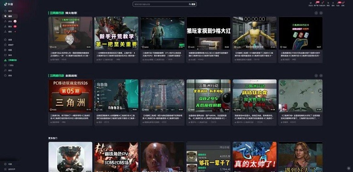353x172 pixels.
Task: Open the music note sidebar item
Action: point(5,70)
